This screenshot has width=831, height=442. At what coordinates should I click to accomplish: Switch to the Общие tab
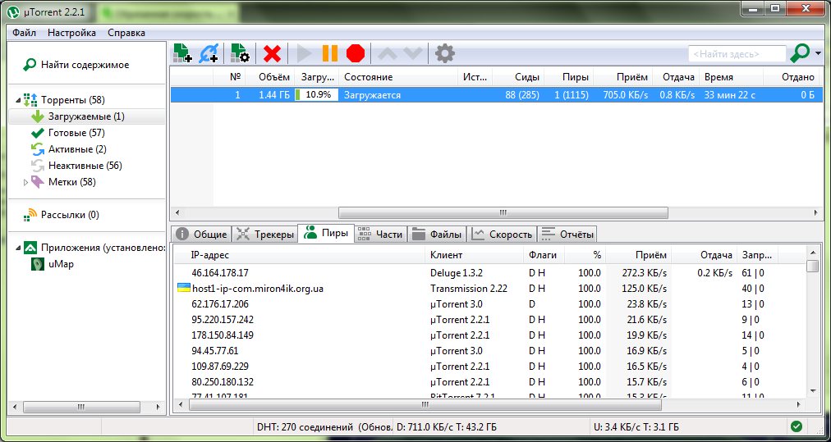point(201,234)
